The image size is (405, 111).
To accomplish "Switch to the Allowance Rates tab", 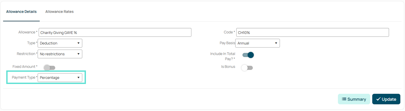I will coord(60,12).
